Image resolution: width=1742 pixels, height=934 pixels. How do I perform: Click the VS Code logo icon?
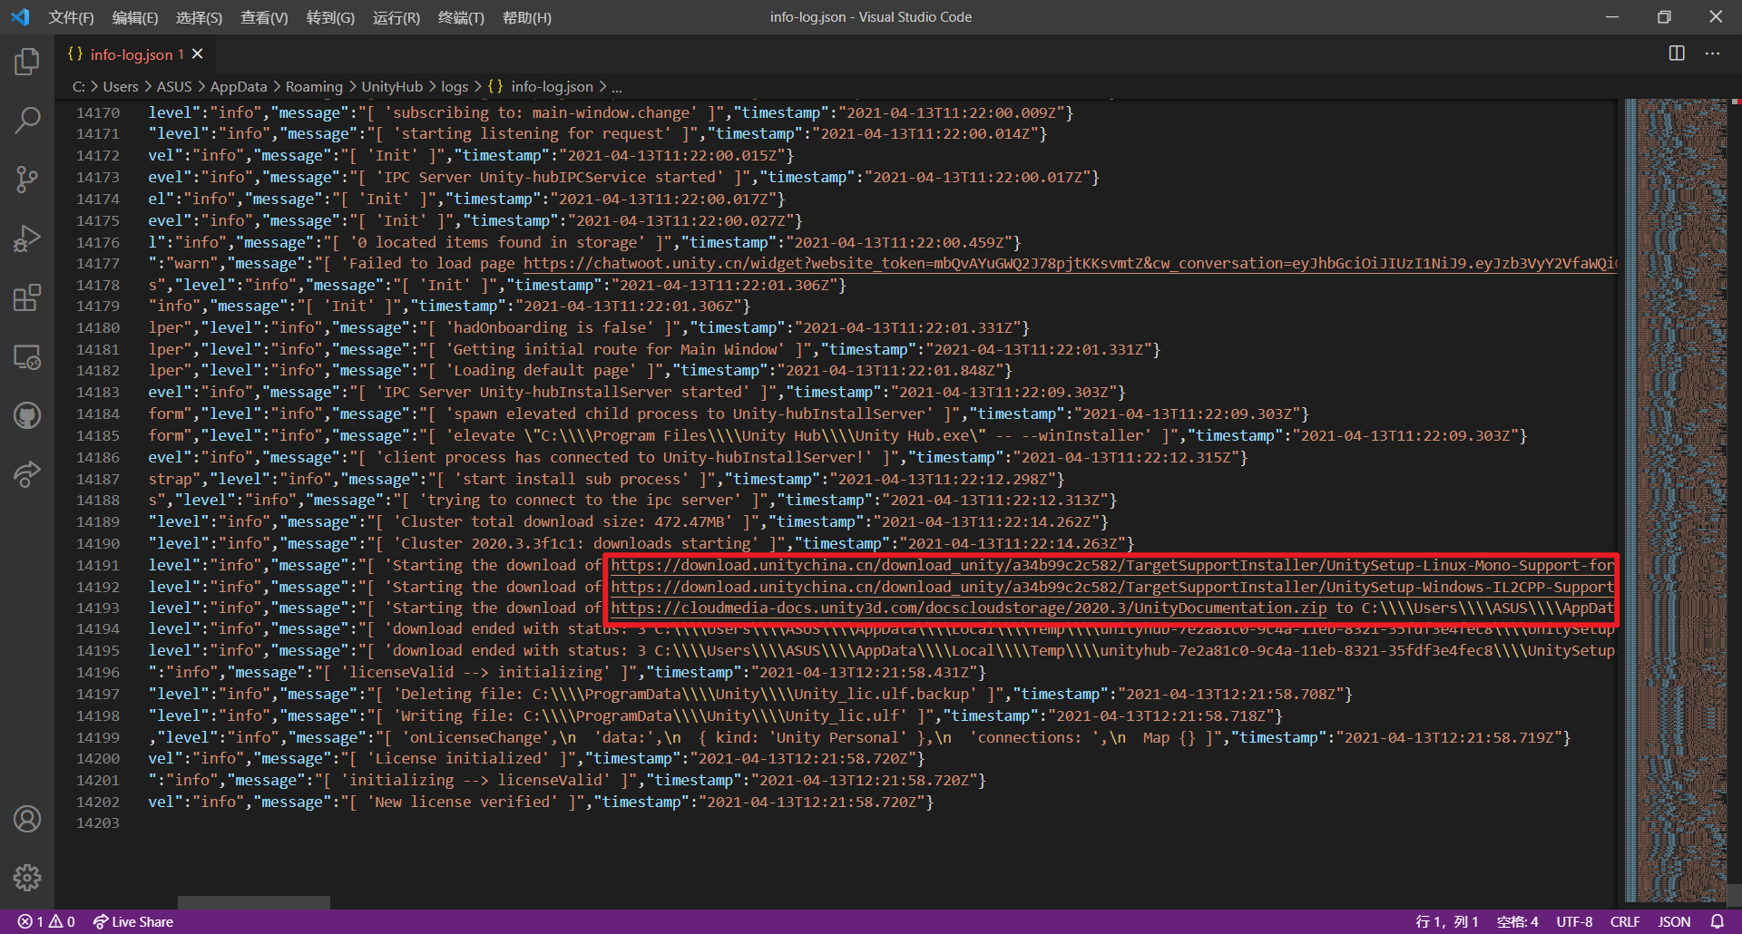(20, 17)
